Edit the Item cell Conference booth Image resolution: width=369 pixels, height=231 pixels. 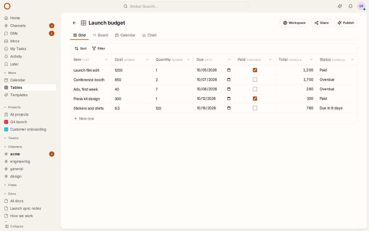point(91,80)
